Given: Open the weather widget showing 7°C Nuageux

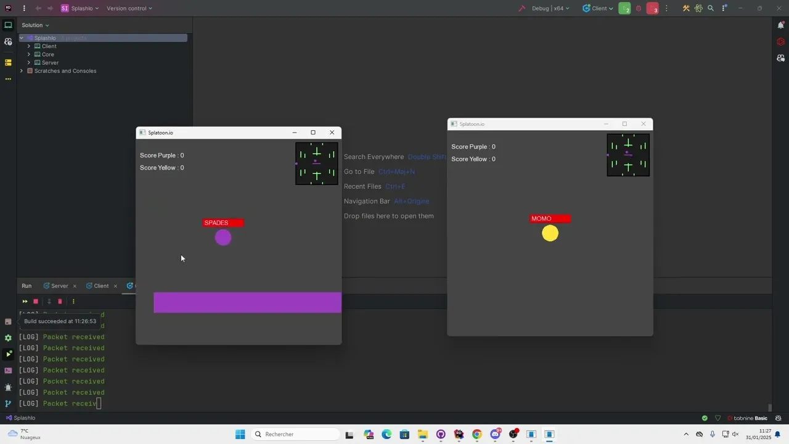Looking at the screenshot, I should 23,434.
